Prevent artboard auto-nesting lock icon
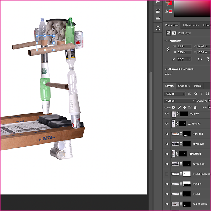Image resolution: width=211 pixels, height=211 pixels. pos(190,108)
